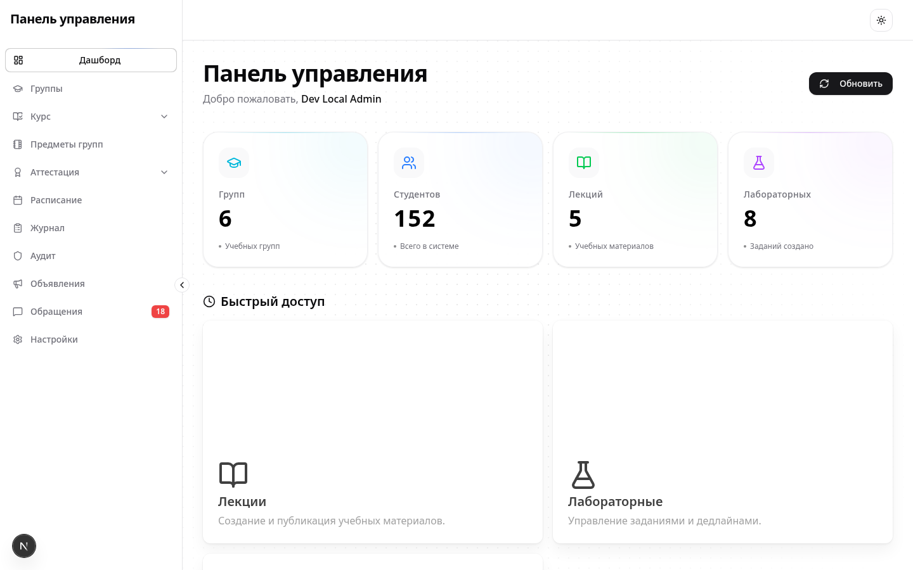Viewport: 913px width, 570px height.
Task: Click the refresh arrows icon in Обновить button
Action: click(824, 84)
